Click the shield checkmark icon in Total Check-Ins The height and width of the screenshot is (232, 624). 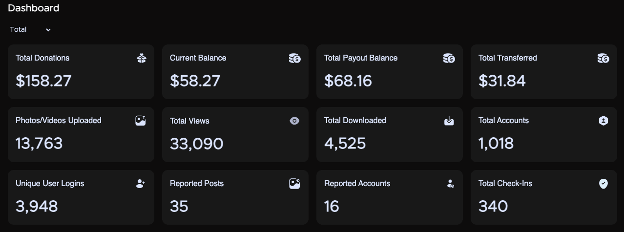pos(603,184)
